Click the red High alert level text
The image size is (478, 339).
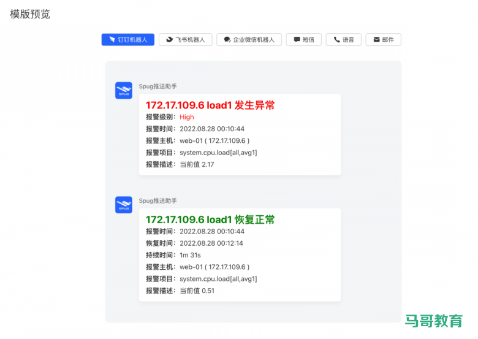pos(186,117)
